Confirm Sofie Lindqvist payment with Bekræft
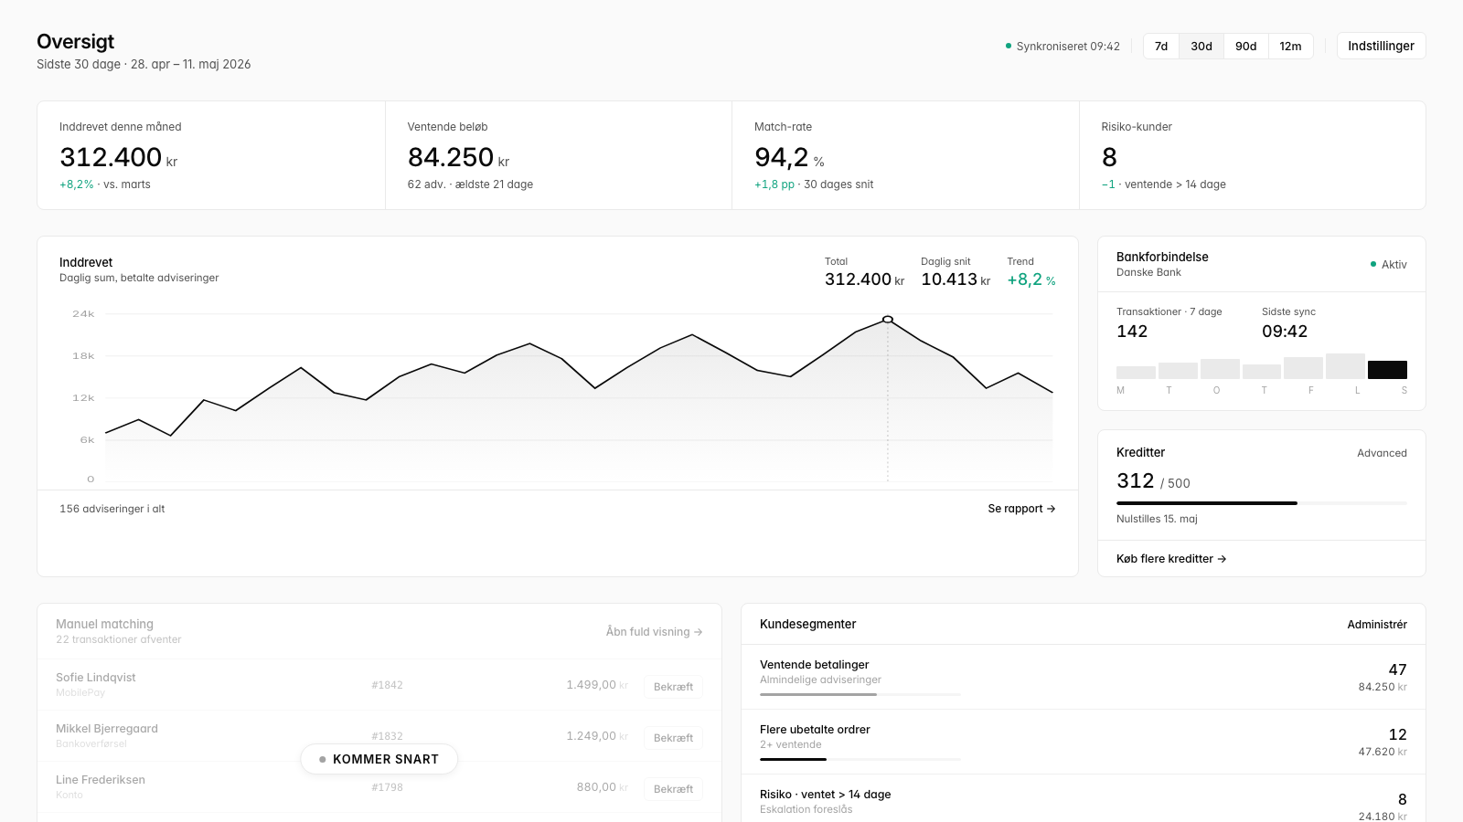This screenshot has width=1463, height=822. coord(673,687)
